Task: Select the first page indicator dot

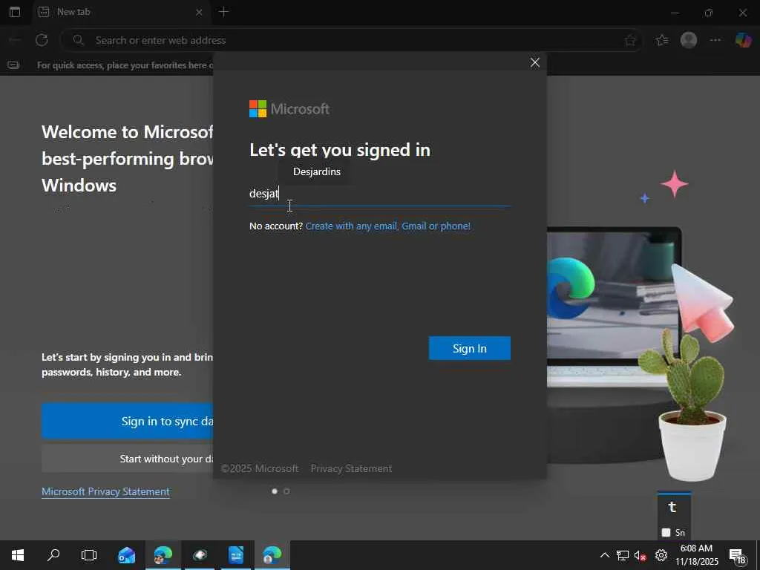Action: point(275,491)
